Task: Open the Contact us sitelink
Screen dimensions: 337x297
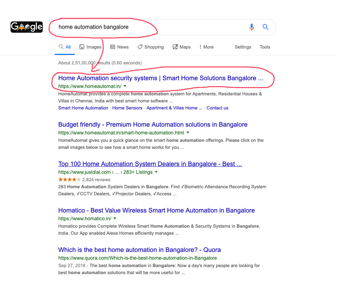Action: pos(217,108)
